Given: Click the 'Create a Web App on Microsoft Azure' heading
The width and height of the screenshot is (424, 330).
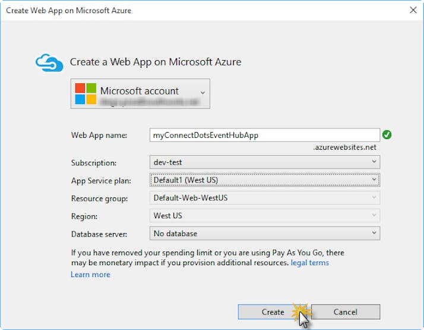Looking at the screenshot, I should coord(155,62).
